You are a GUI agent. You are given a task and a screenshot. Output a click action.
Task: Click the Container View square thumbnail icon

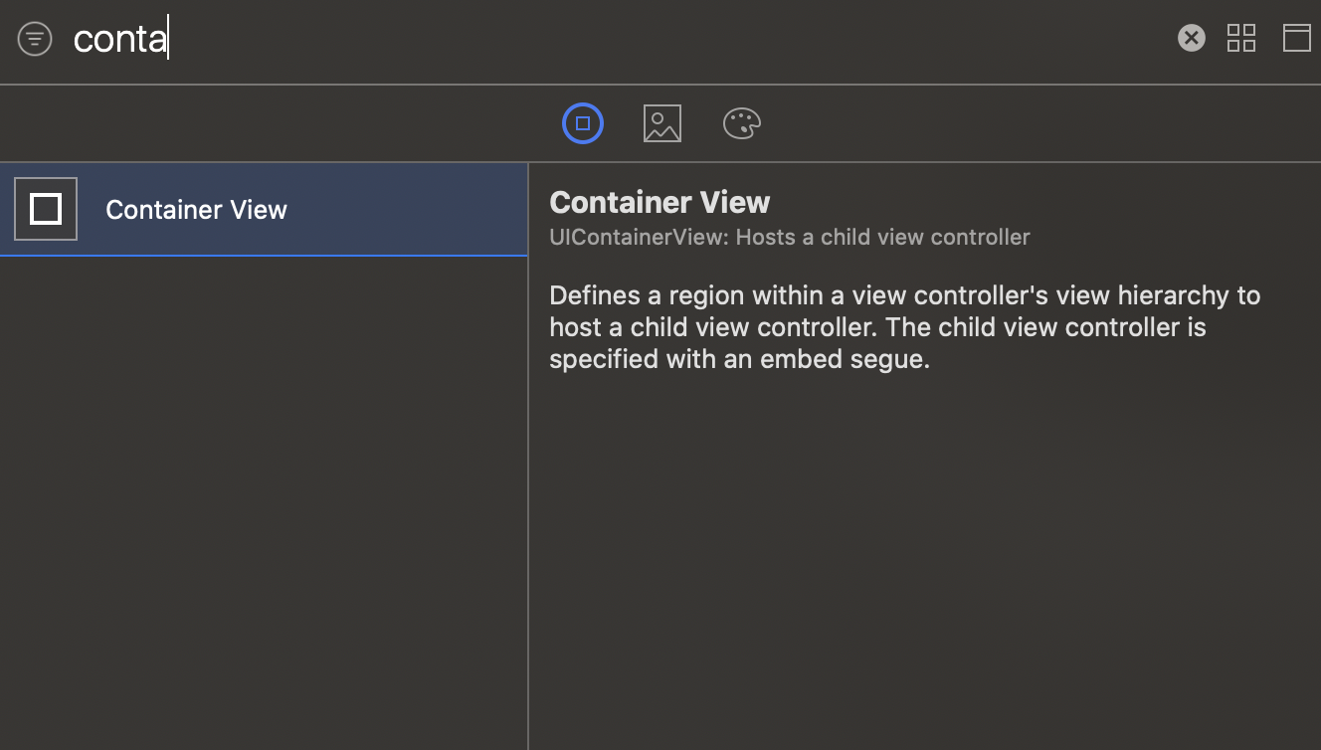(x=46, y=209)
